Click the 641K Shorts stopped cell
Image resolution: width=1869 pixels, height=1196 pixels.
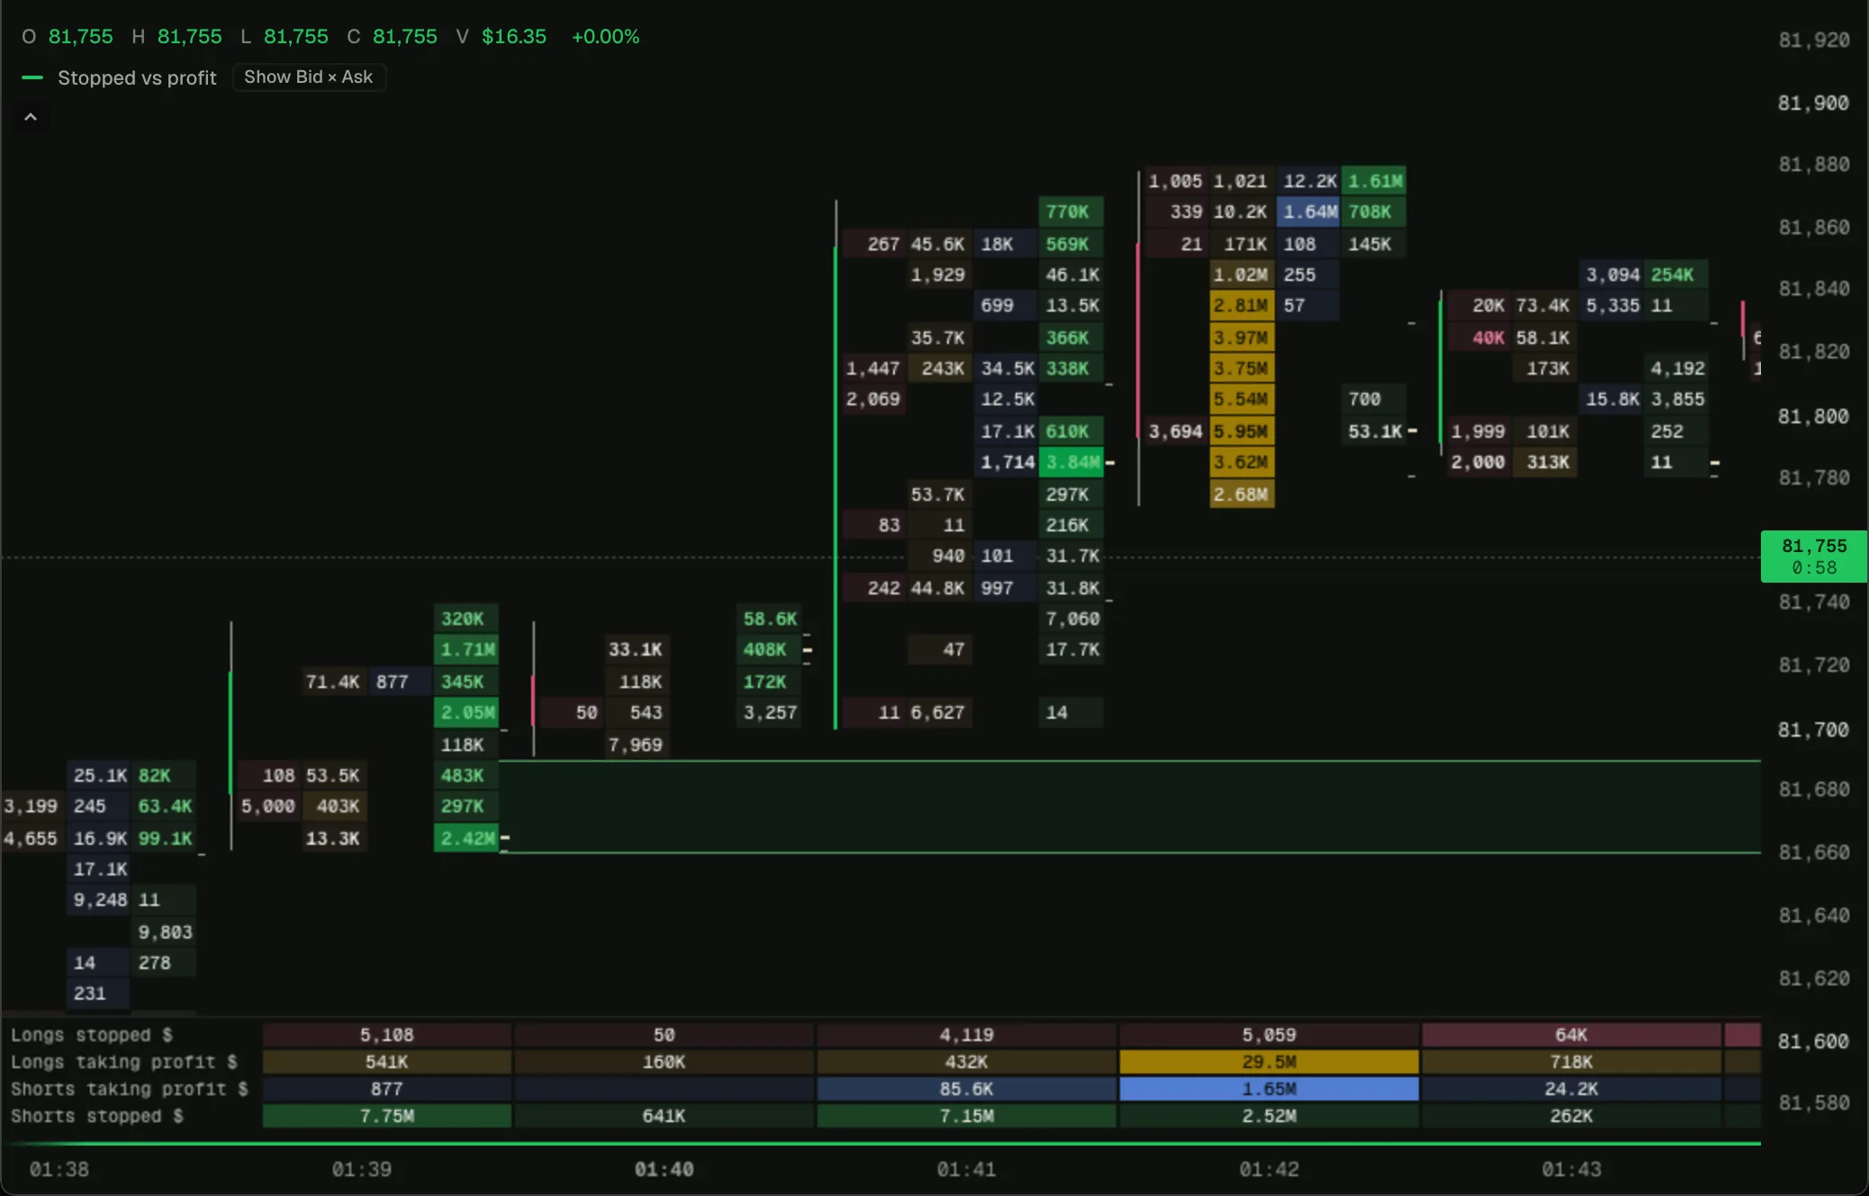click(x=664, y=1116)
